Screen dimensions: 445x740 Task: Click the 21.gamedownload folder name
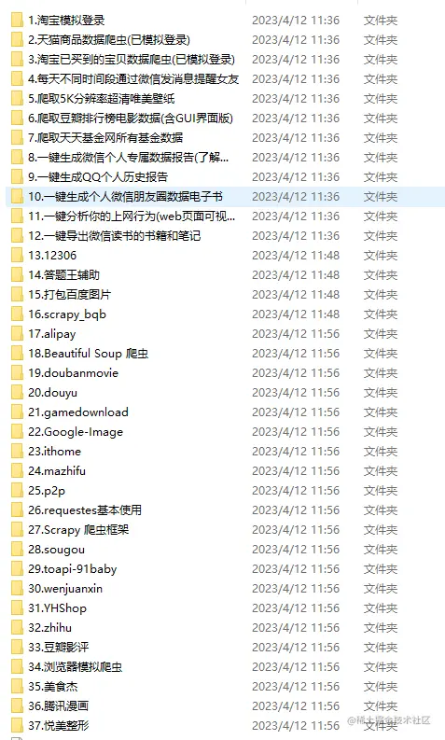[x=77, y=412]
